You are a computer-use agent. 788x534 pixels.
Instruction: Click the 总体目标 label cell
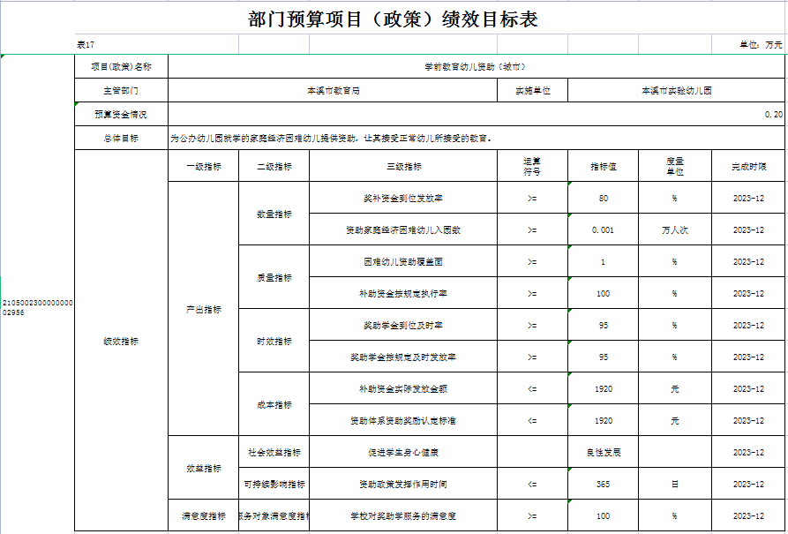pyautogui.click(x=121, y=138)
